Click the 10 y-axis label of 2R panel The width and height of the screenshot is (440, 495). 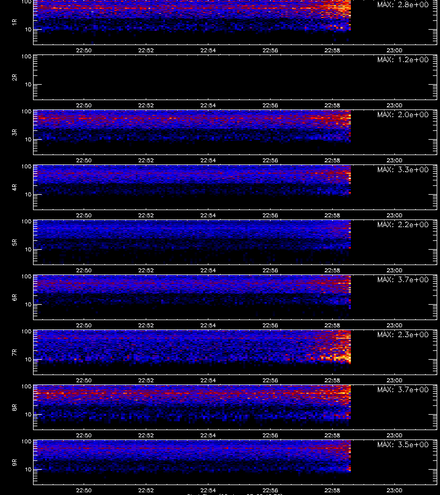click(x=28, y=84)
